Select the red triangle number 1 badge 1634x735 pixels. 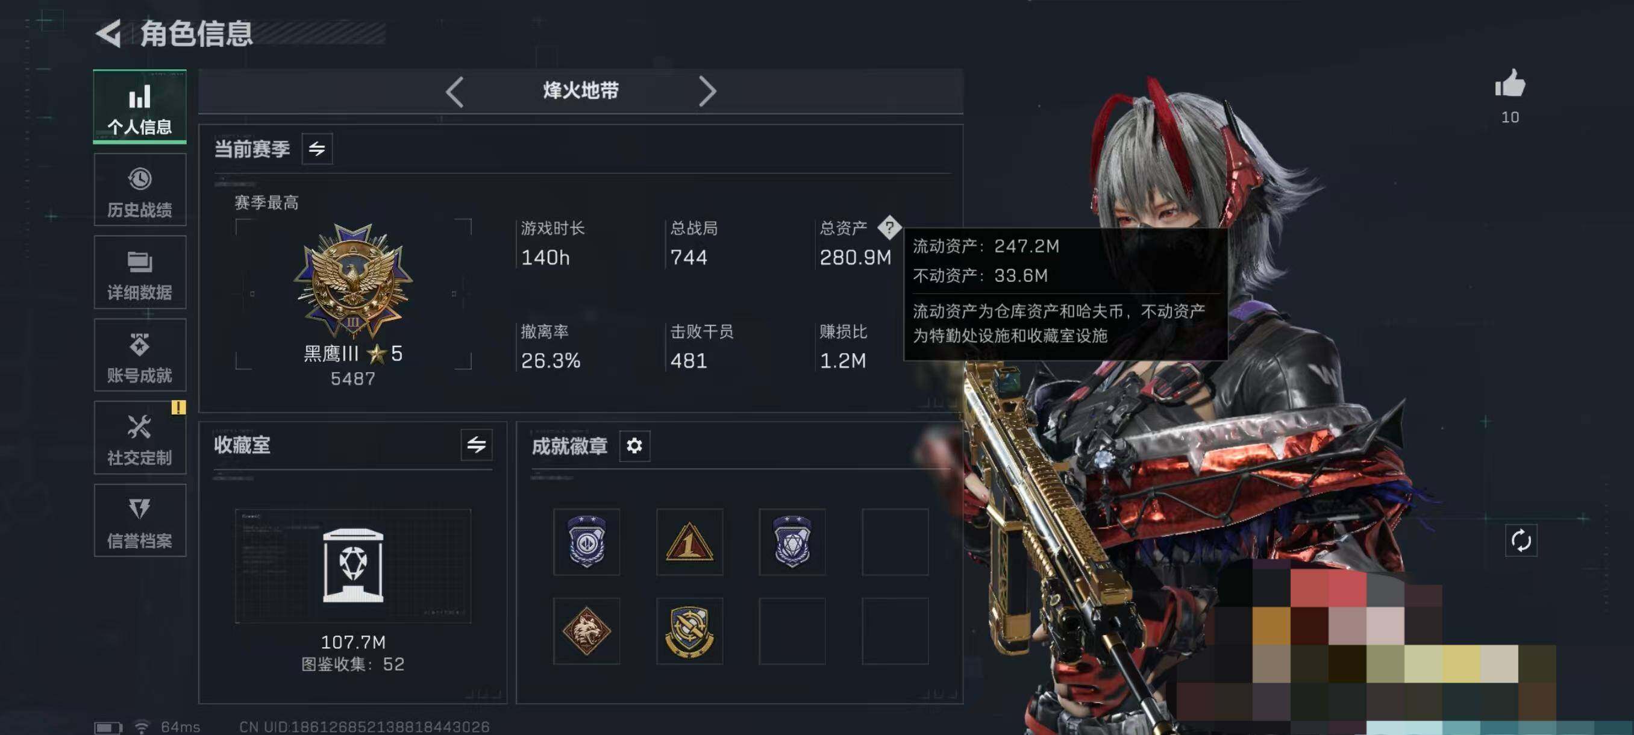(x=689, y=542)
